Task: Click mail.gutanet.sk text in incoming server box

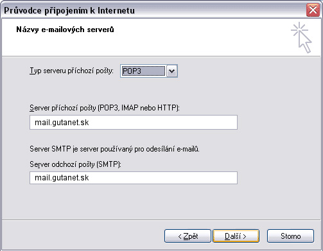Action: coord(62,123)
